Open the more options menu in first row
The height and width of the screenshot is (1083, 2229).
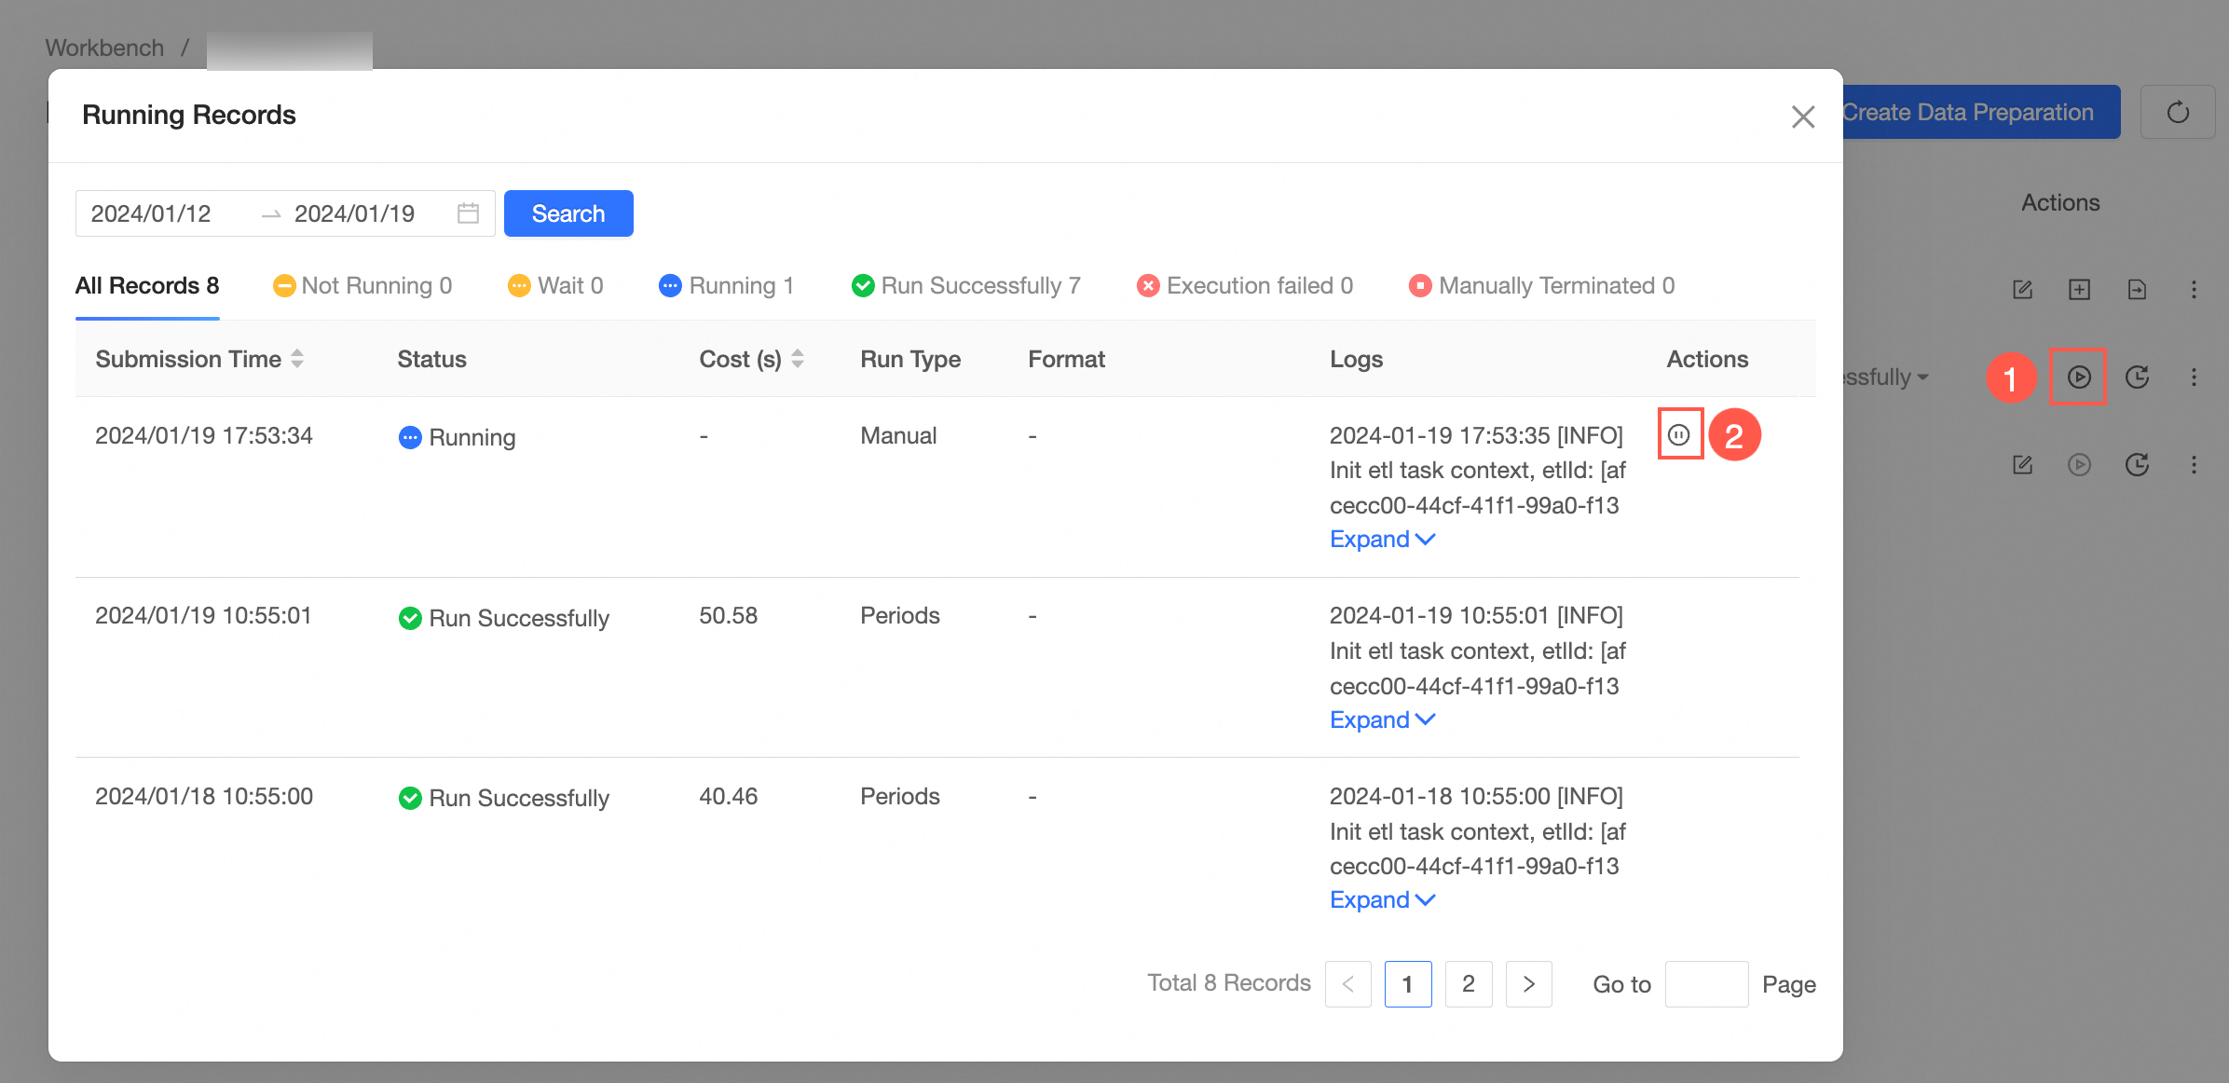[2194, 290]
